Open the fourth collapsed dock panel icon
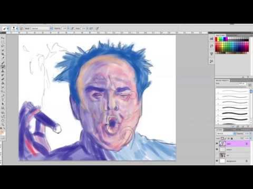 [x=211, y=61]
